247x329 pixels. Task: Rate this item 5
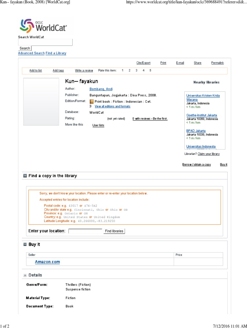pos(150,70)
